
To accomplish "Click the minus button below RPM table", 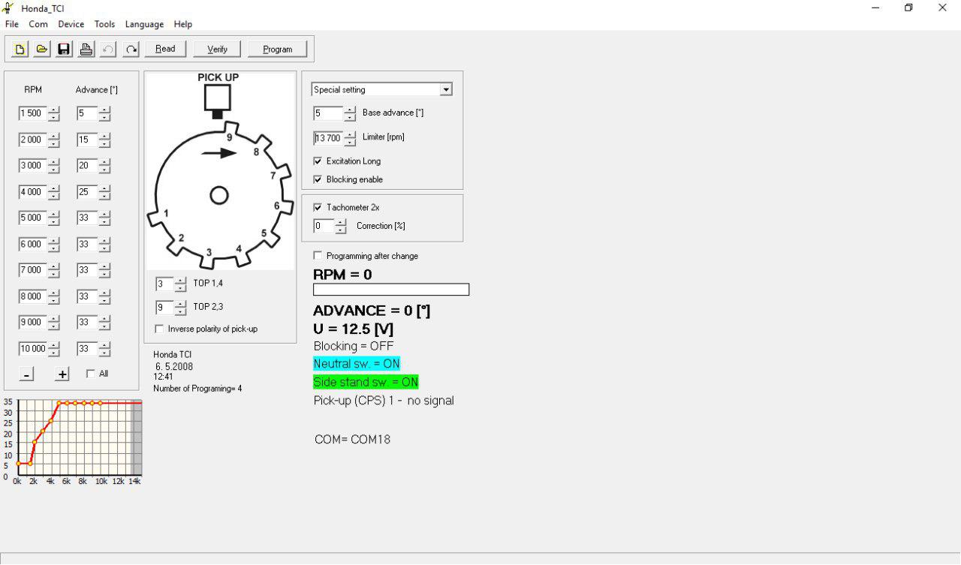I will (x=26, y=374).
